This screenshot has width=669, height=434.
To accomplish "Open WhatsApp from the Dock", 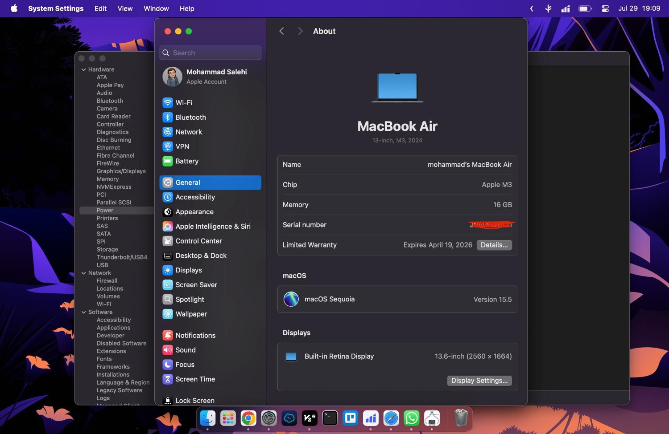I will point(412,418).
